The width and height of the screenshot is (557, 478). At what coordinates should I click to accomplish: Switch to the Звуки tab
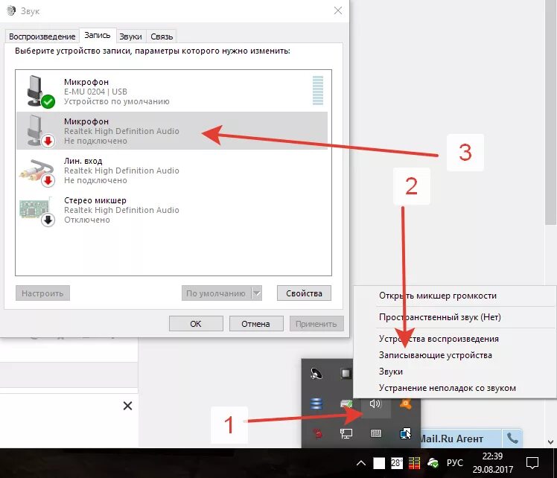[x=130, y=36]
